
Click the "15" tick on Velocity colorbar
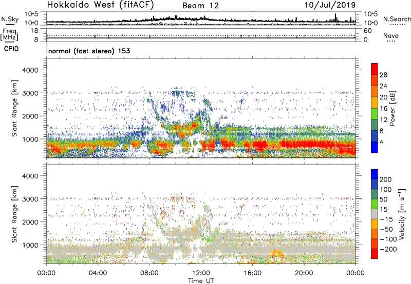coord(383,210)
